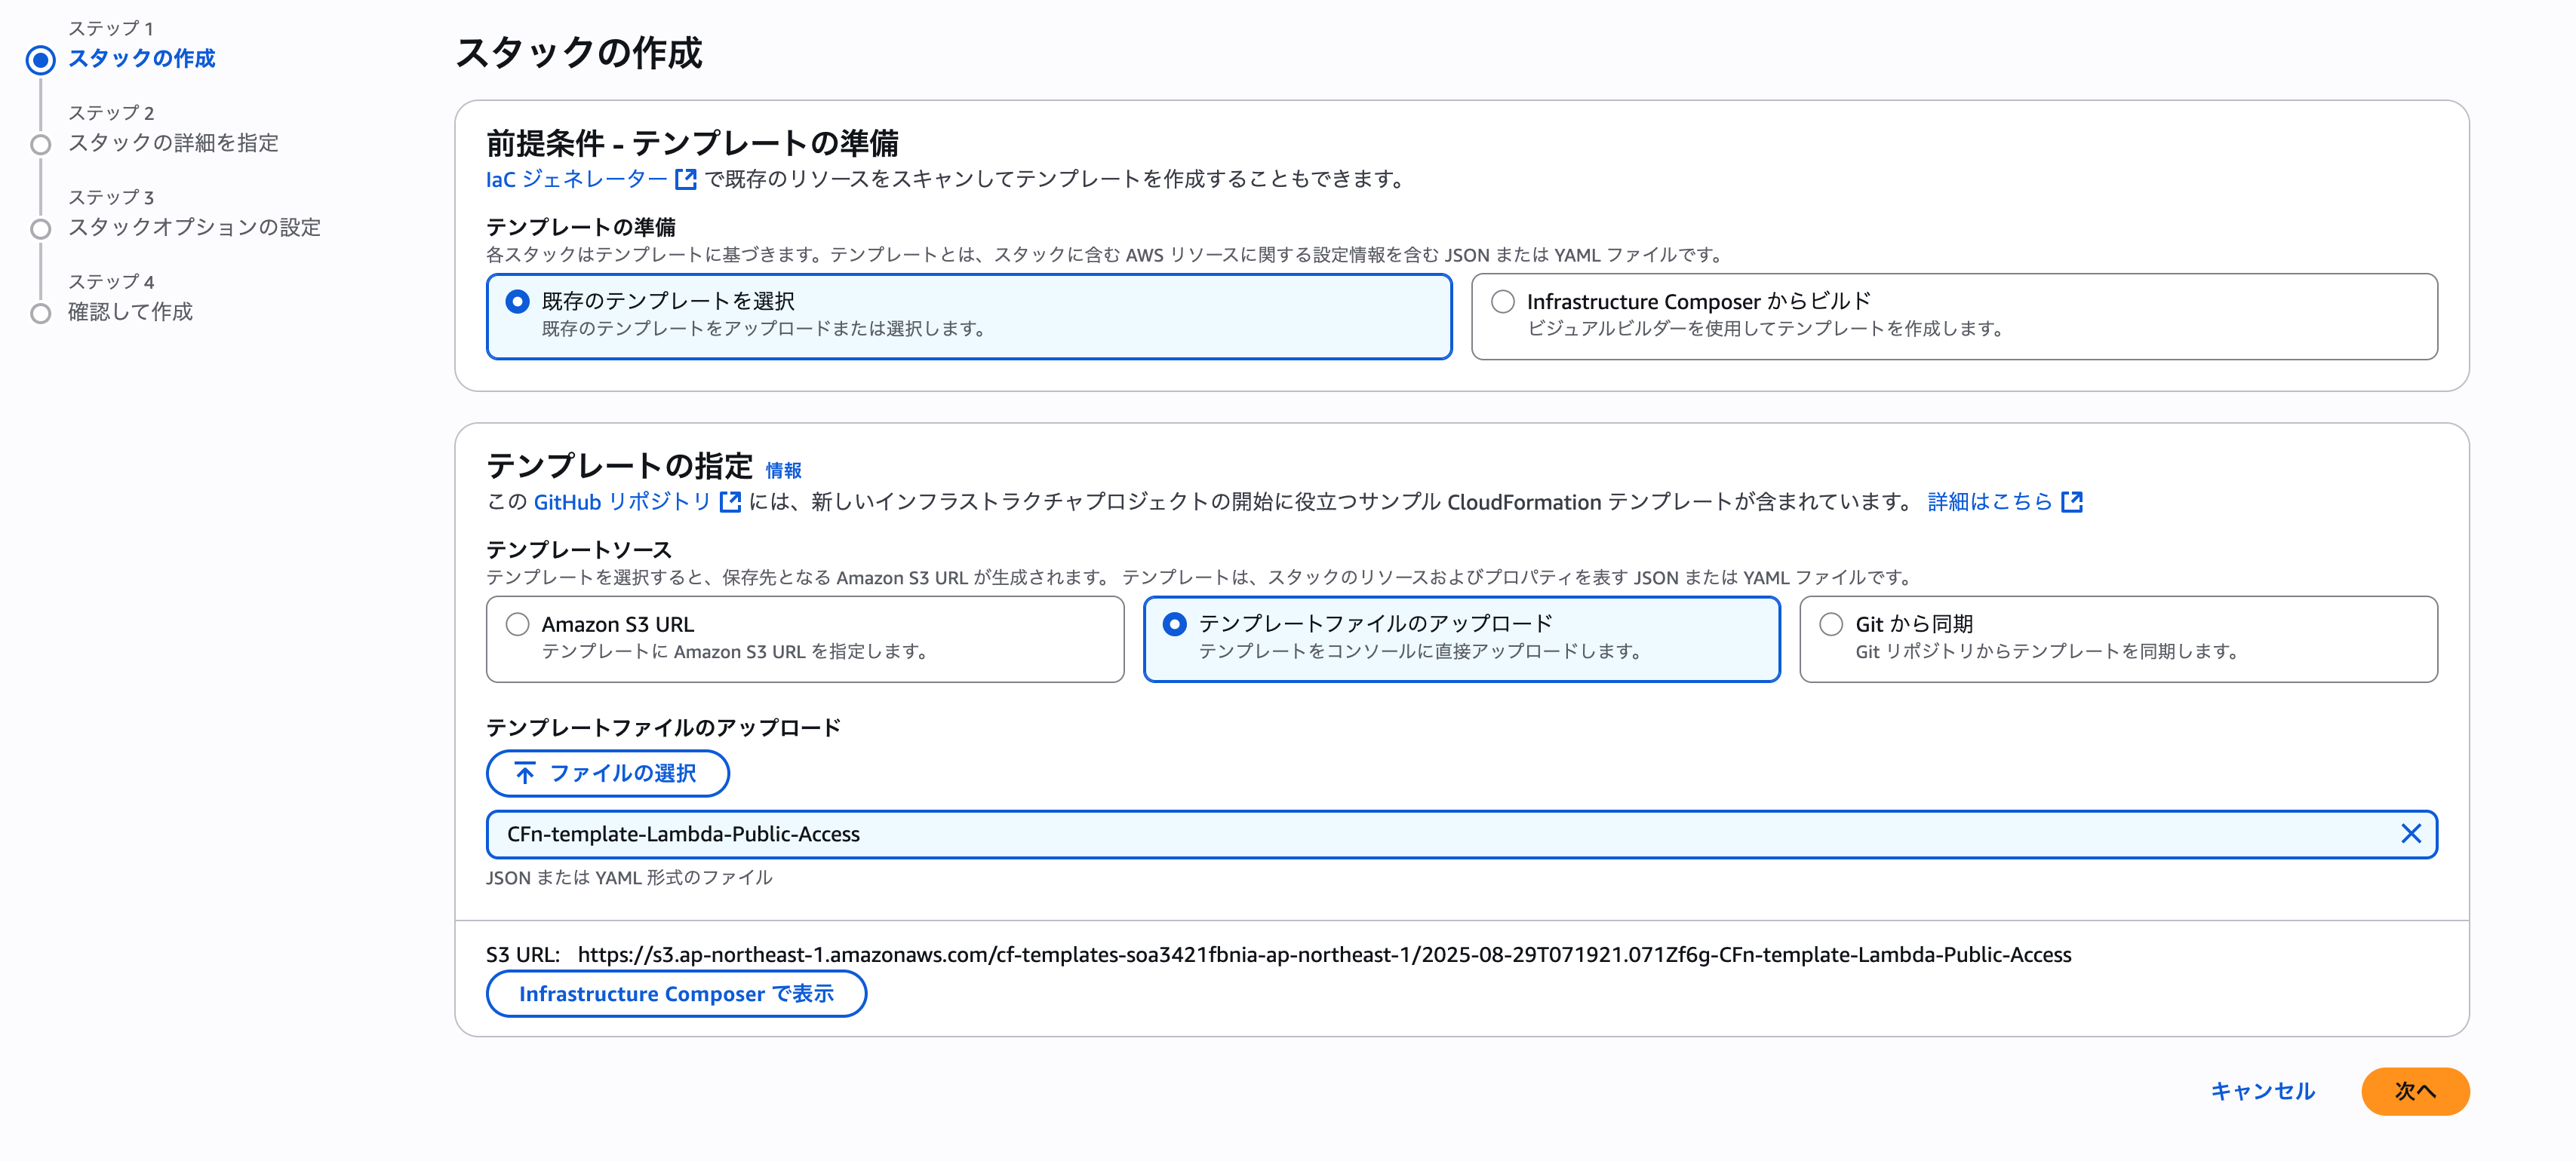Click external link icon beside 詳細はこちら
Image resolution: width=2576 pixels, height=1161 pixels.
click(x=2072, y=501)
